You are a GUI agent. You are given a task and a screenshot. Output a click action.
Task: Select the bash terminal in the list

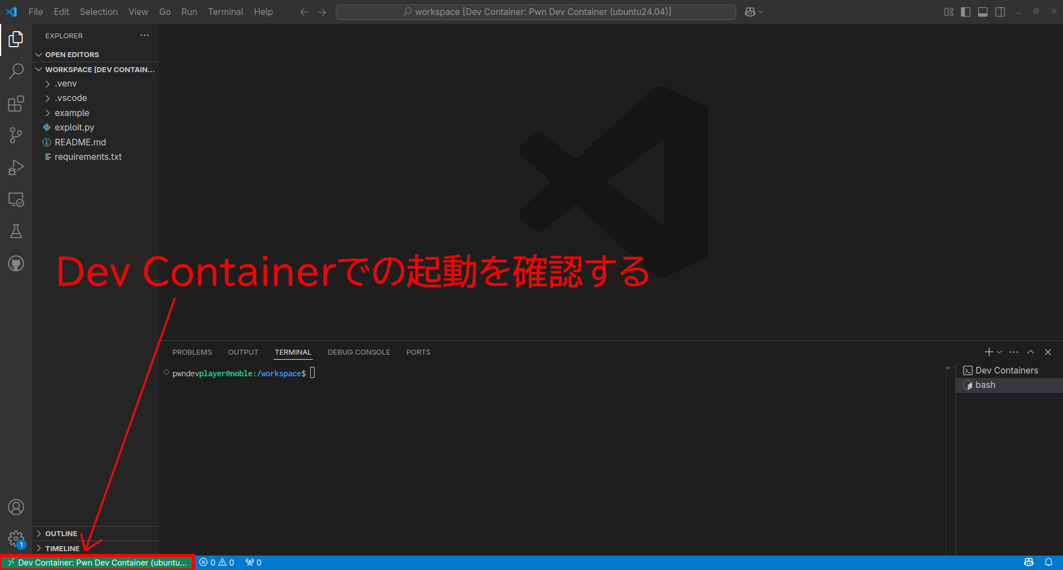coord(985,385)
